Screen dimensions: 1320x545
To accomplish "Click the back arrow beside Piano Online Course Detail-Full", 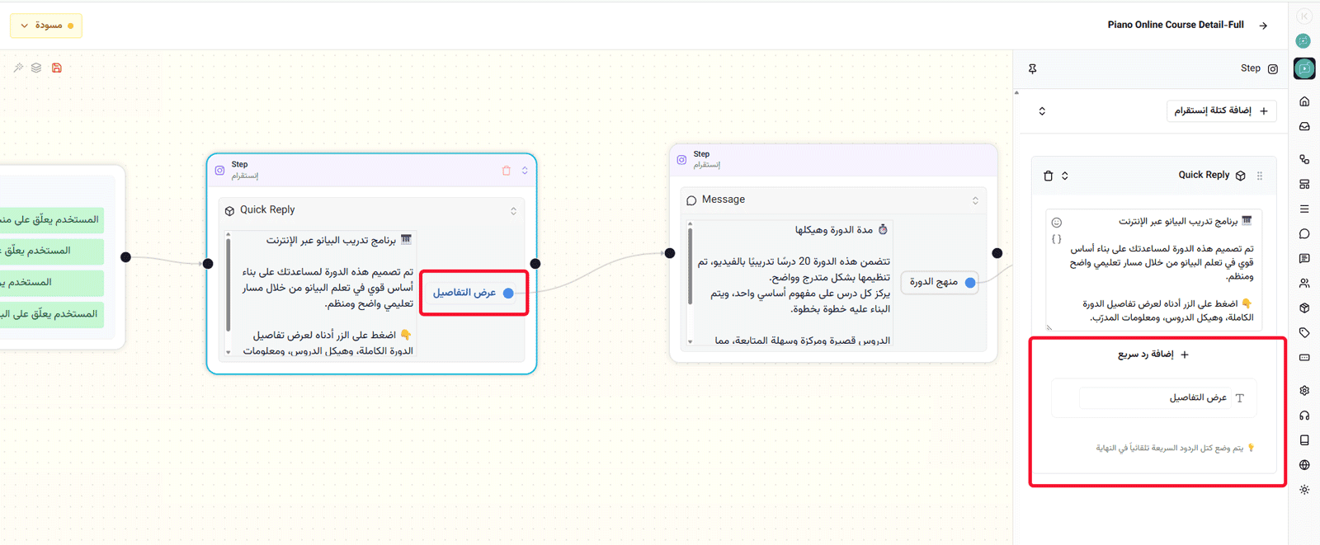I will tap(1263, 26).
